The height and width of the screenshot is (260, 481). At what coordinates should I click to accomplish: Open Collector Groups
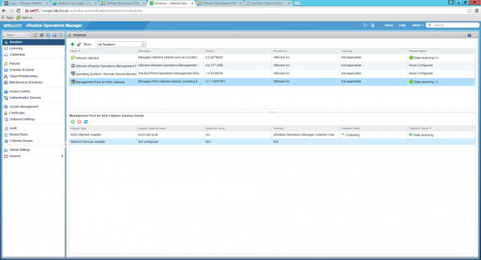click(x=21, y=141)
